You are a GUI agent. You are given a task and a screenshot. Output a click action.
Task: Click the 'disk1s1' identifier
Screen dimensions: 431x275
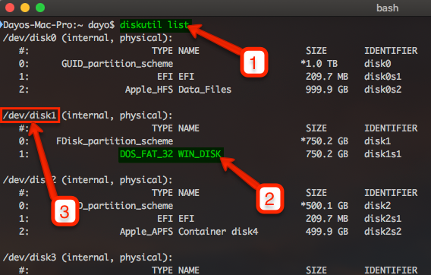click(382, 154)
